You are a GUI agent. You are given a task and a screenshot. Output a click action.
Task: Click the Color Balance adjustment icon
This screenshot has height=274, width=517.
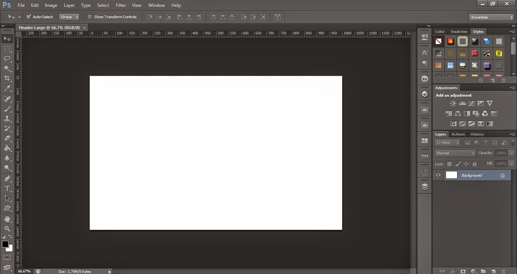pyautogui.click(x=458, y=114)
